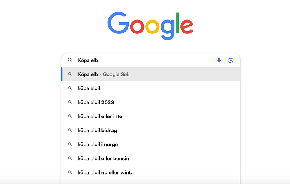
Task: Click magnifier icon beside 'köpa elbil bidrag'
Action: [x=70, y=130]
